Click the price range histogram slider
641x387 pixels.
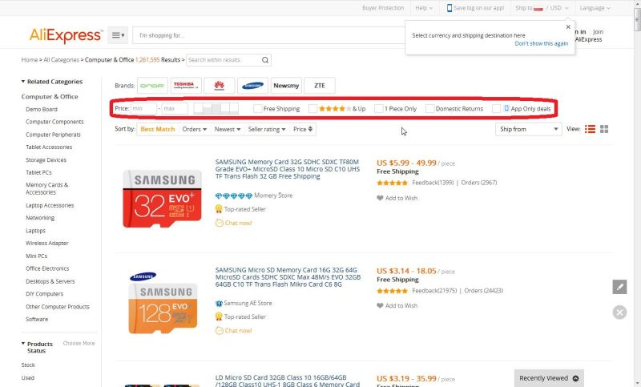coord(216,108)
